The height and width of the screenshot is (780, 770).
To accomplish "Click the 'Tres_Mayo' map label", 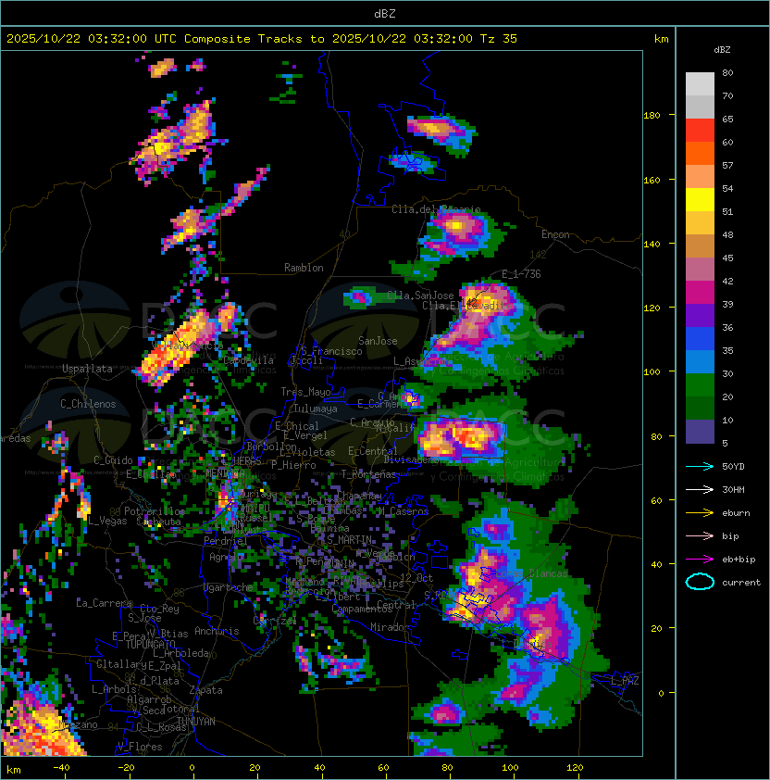I will point(305,392).
